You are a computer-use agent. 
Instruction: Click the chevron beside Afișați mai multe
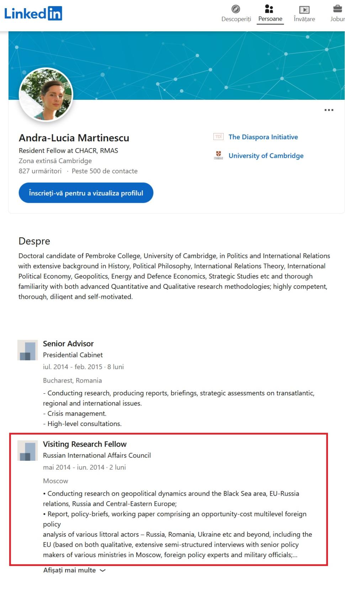point(103,571)
